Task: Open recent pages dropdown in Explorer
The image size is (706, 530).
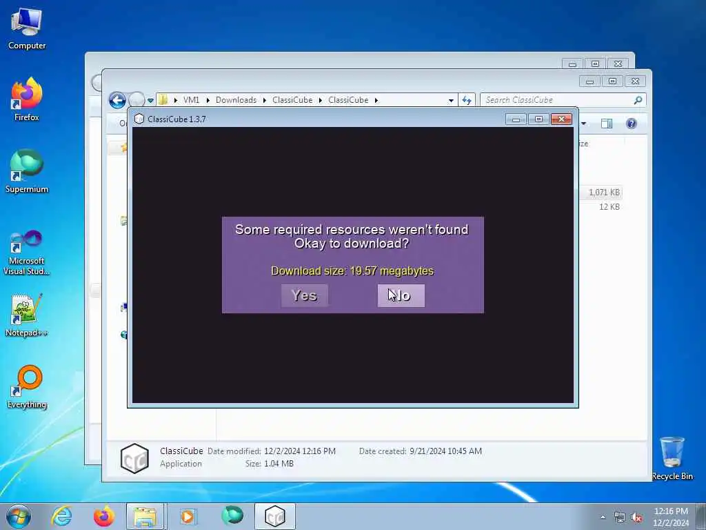Action: click(150, 101)
